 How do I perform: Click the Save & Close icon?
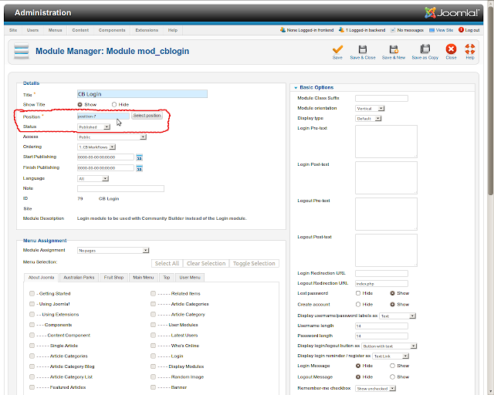(x=363, y=49)
